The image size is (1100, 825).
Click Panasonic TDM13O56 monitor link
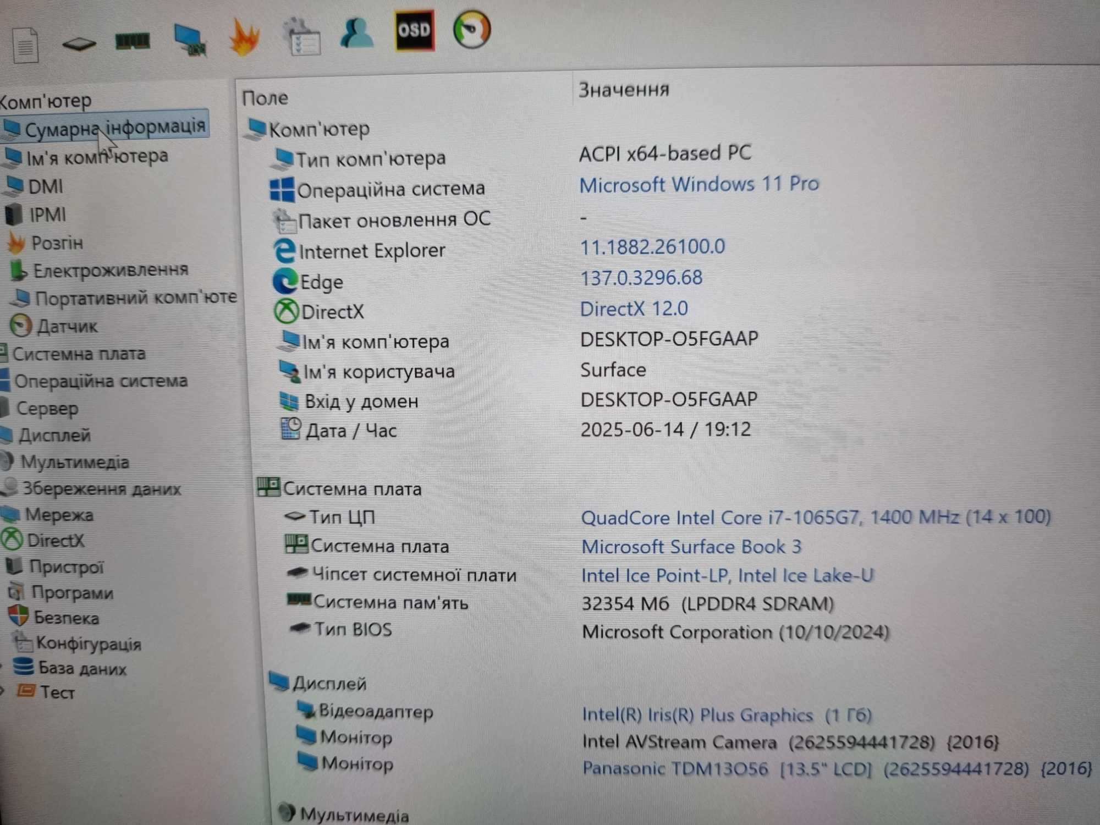click(x=837, y=768)
